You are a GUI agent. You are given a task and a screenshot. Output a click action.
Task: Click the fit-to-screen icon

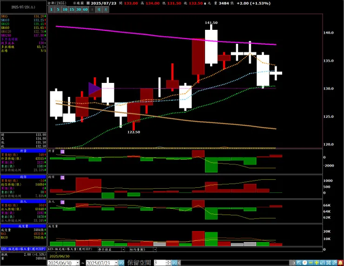click(x=328, y=263)
